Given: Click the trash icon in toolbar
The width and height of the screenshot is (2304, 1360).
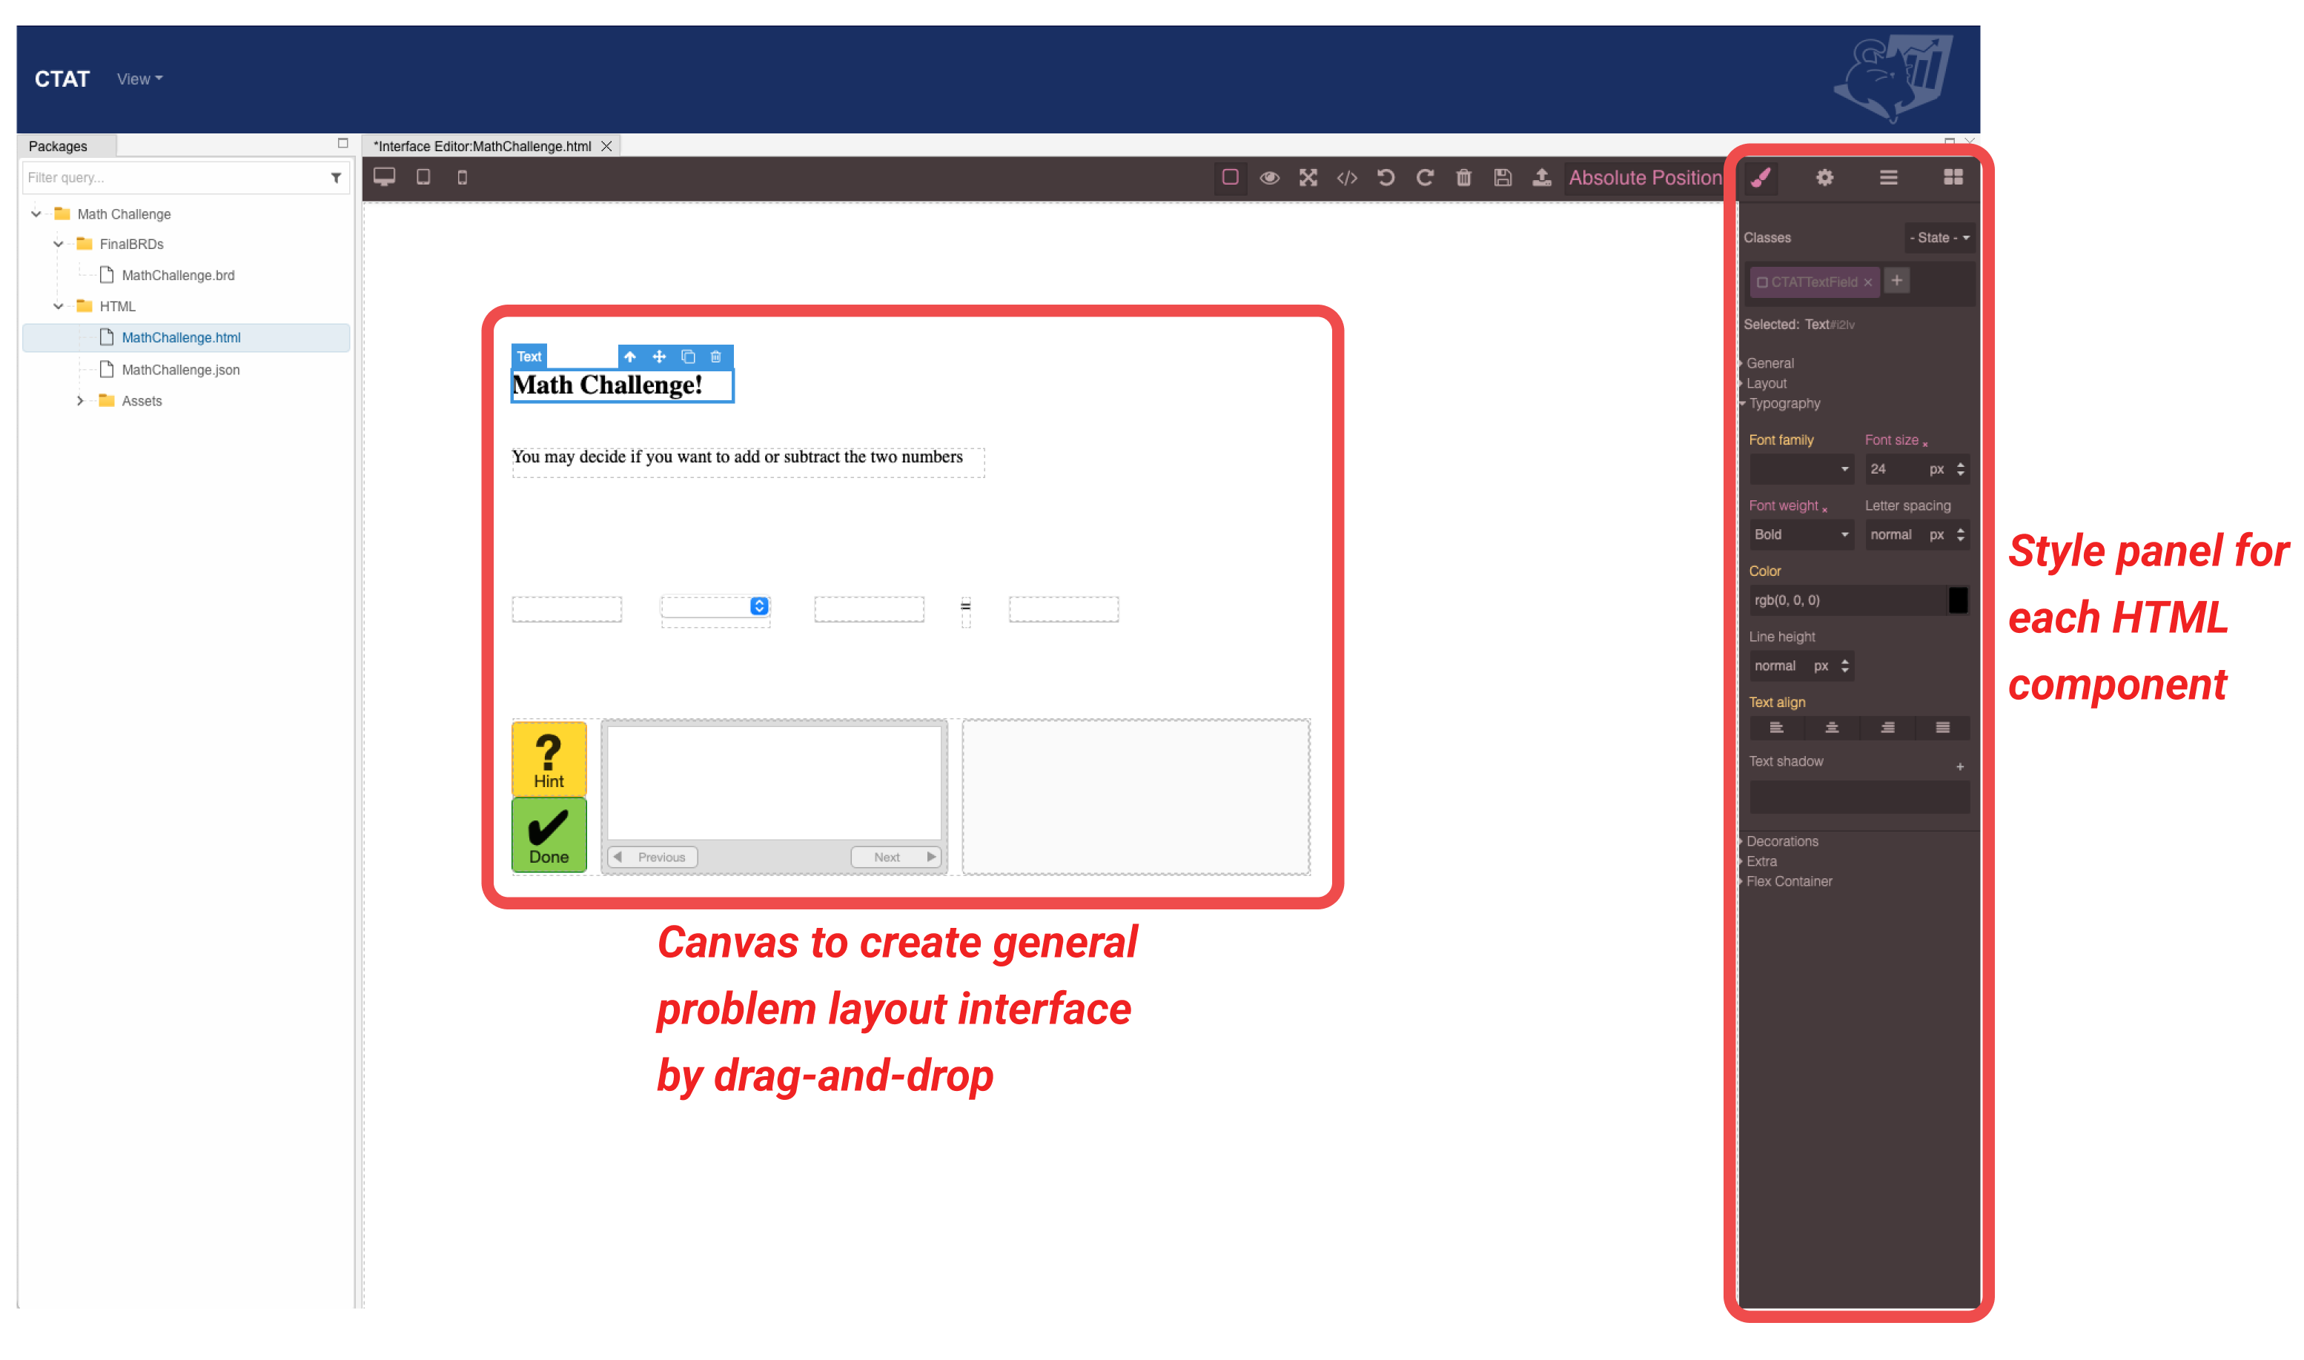Looking at the screenshot, I should pos(1463,178).
